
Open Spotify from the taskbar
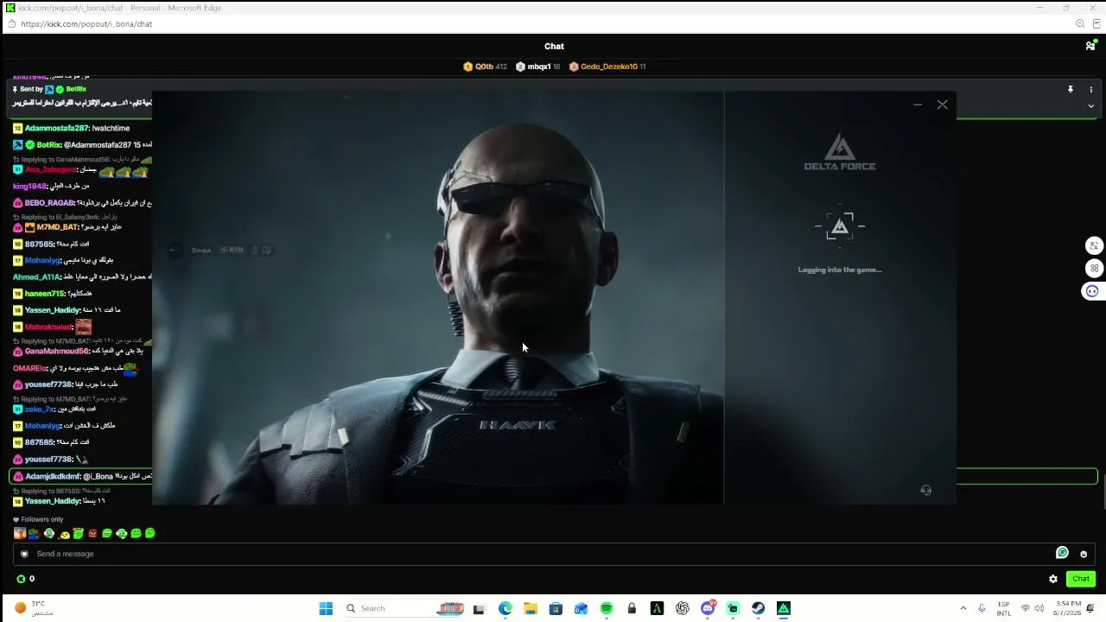click(x=607, y=608)
